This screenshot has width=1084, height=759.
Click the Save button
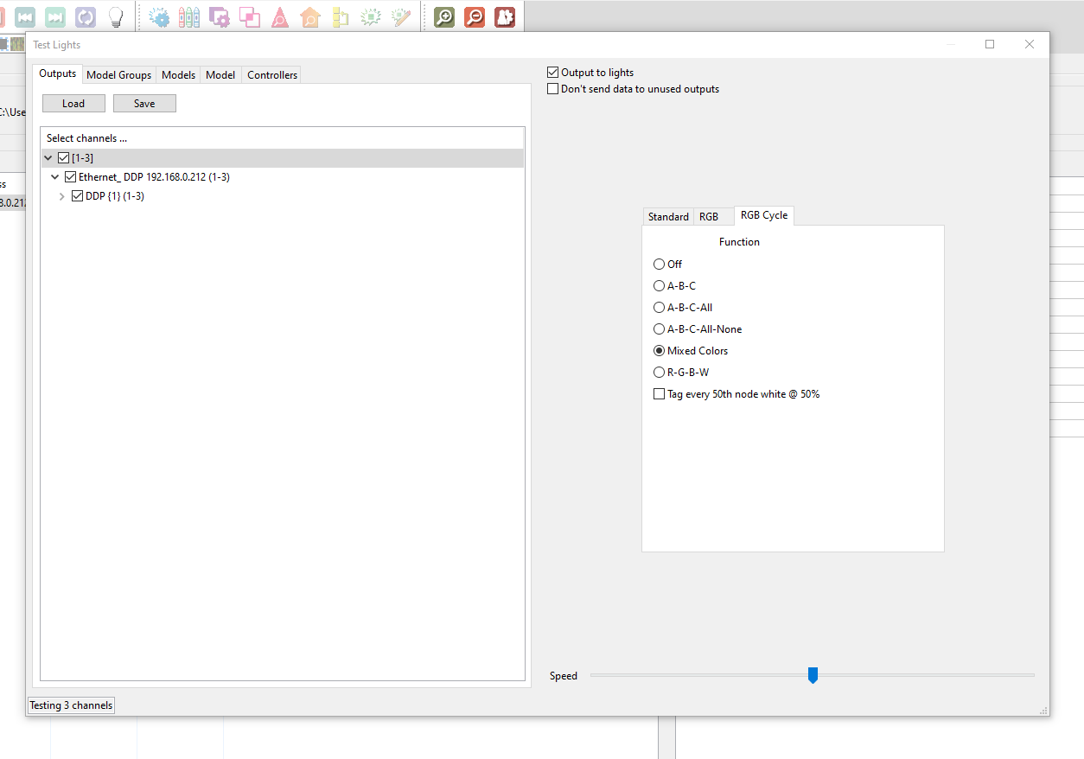(144, 103)
